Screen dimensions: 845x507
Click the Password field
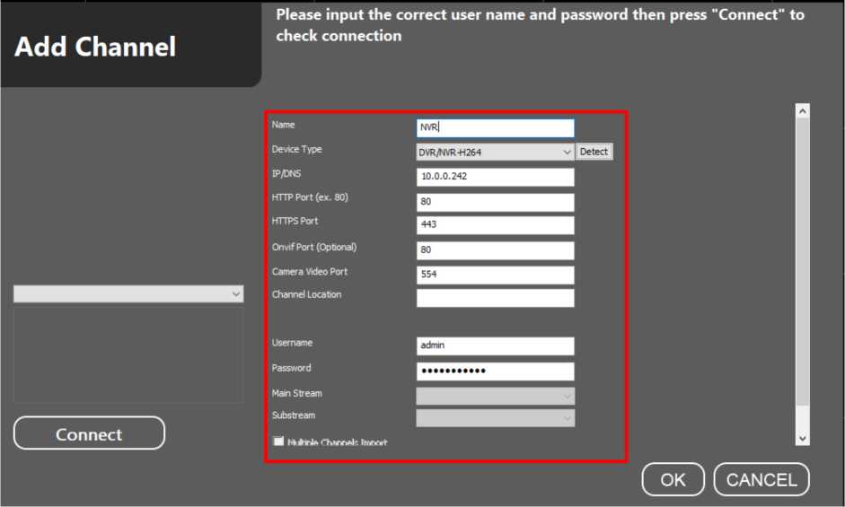[495, 371]
